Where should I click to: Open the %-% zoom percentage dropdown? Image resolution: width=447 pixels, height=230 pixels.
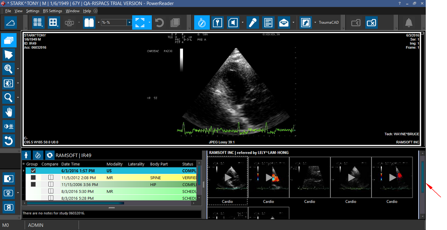click(x=129, y=22)
